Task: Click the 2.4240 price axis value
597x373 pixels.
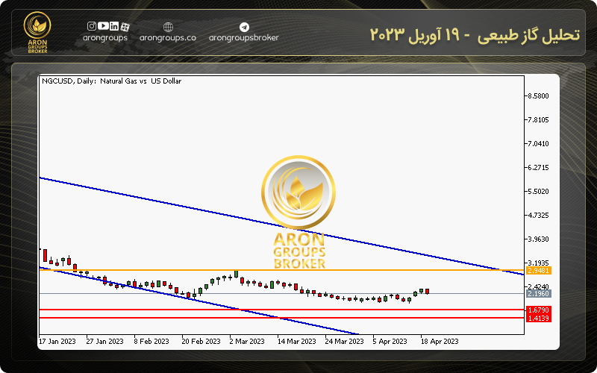Action: click(538, 286)
